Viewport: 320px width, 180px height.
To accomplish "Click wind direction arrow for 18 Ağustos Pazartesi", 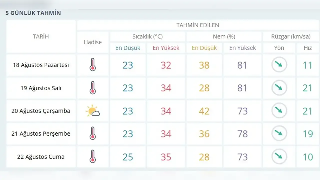I will point(279,65).
